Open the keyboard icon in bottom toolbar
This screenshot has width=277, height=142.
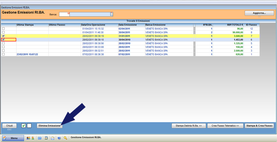click(x=40, y=138)
